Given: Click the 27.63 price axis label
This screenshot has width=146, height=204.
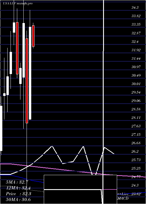Looking at the screenshot, I should click(136, 126).
